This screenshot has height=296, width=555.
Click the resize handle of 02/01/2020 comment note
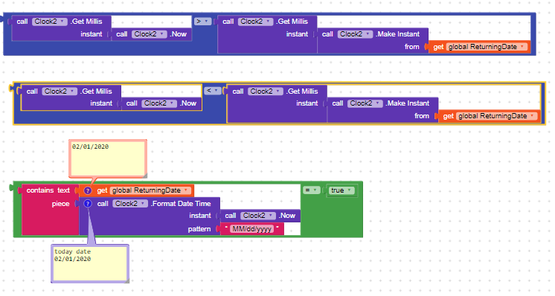tap(145, 176)
